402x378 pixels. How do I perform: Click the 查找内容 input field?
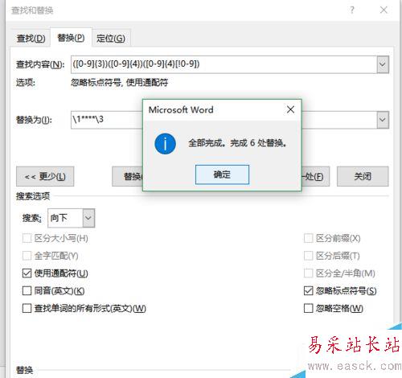[x=224, y=64]
